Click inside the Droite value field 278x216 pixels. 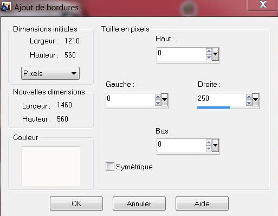[221, 100]
